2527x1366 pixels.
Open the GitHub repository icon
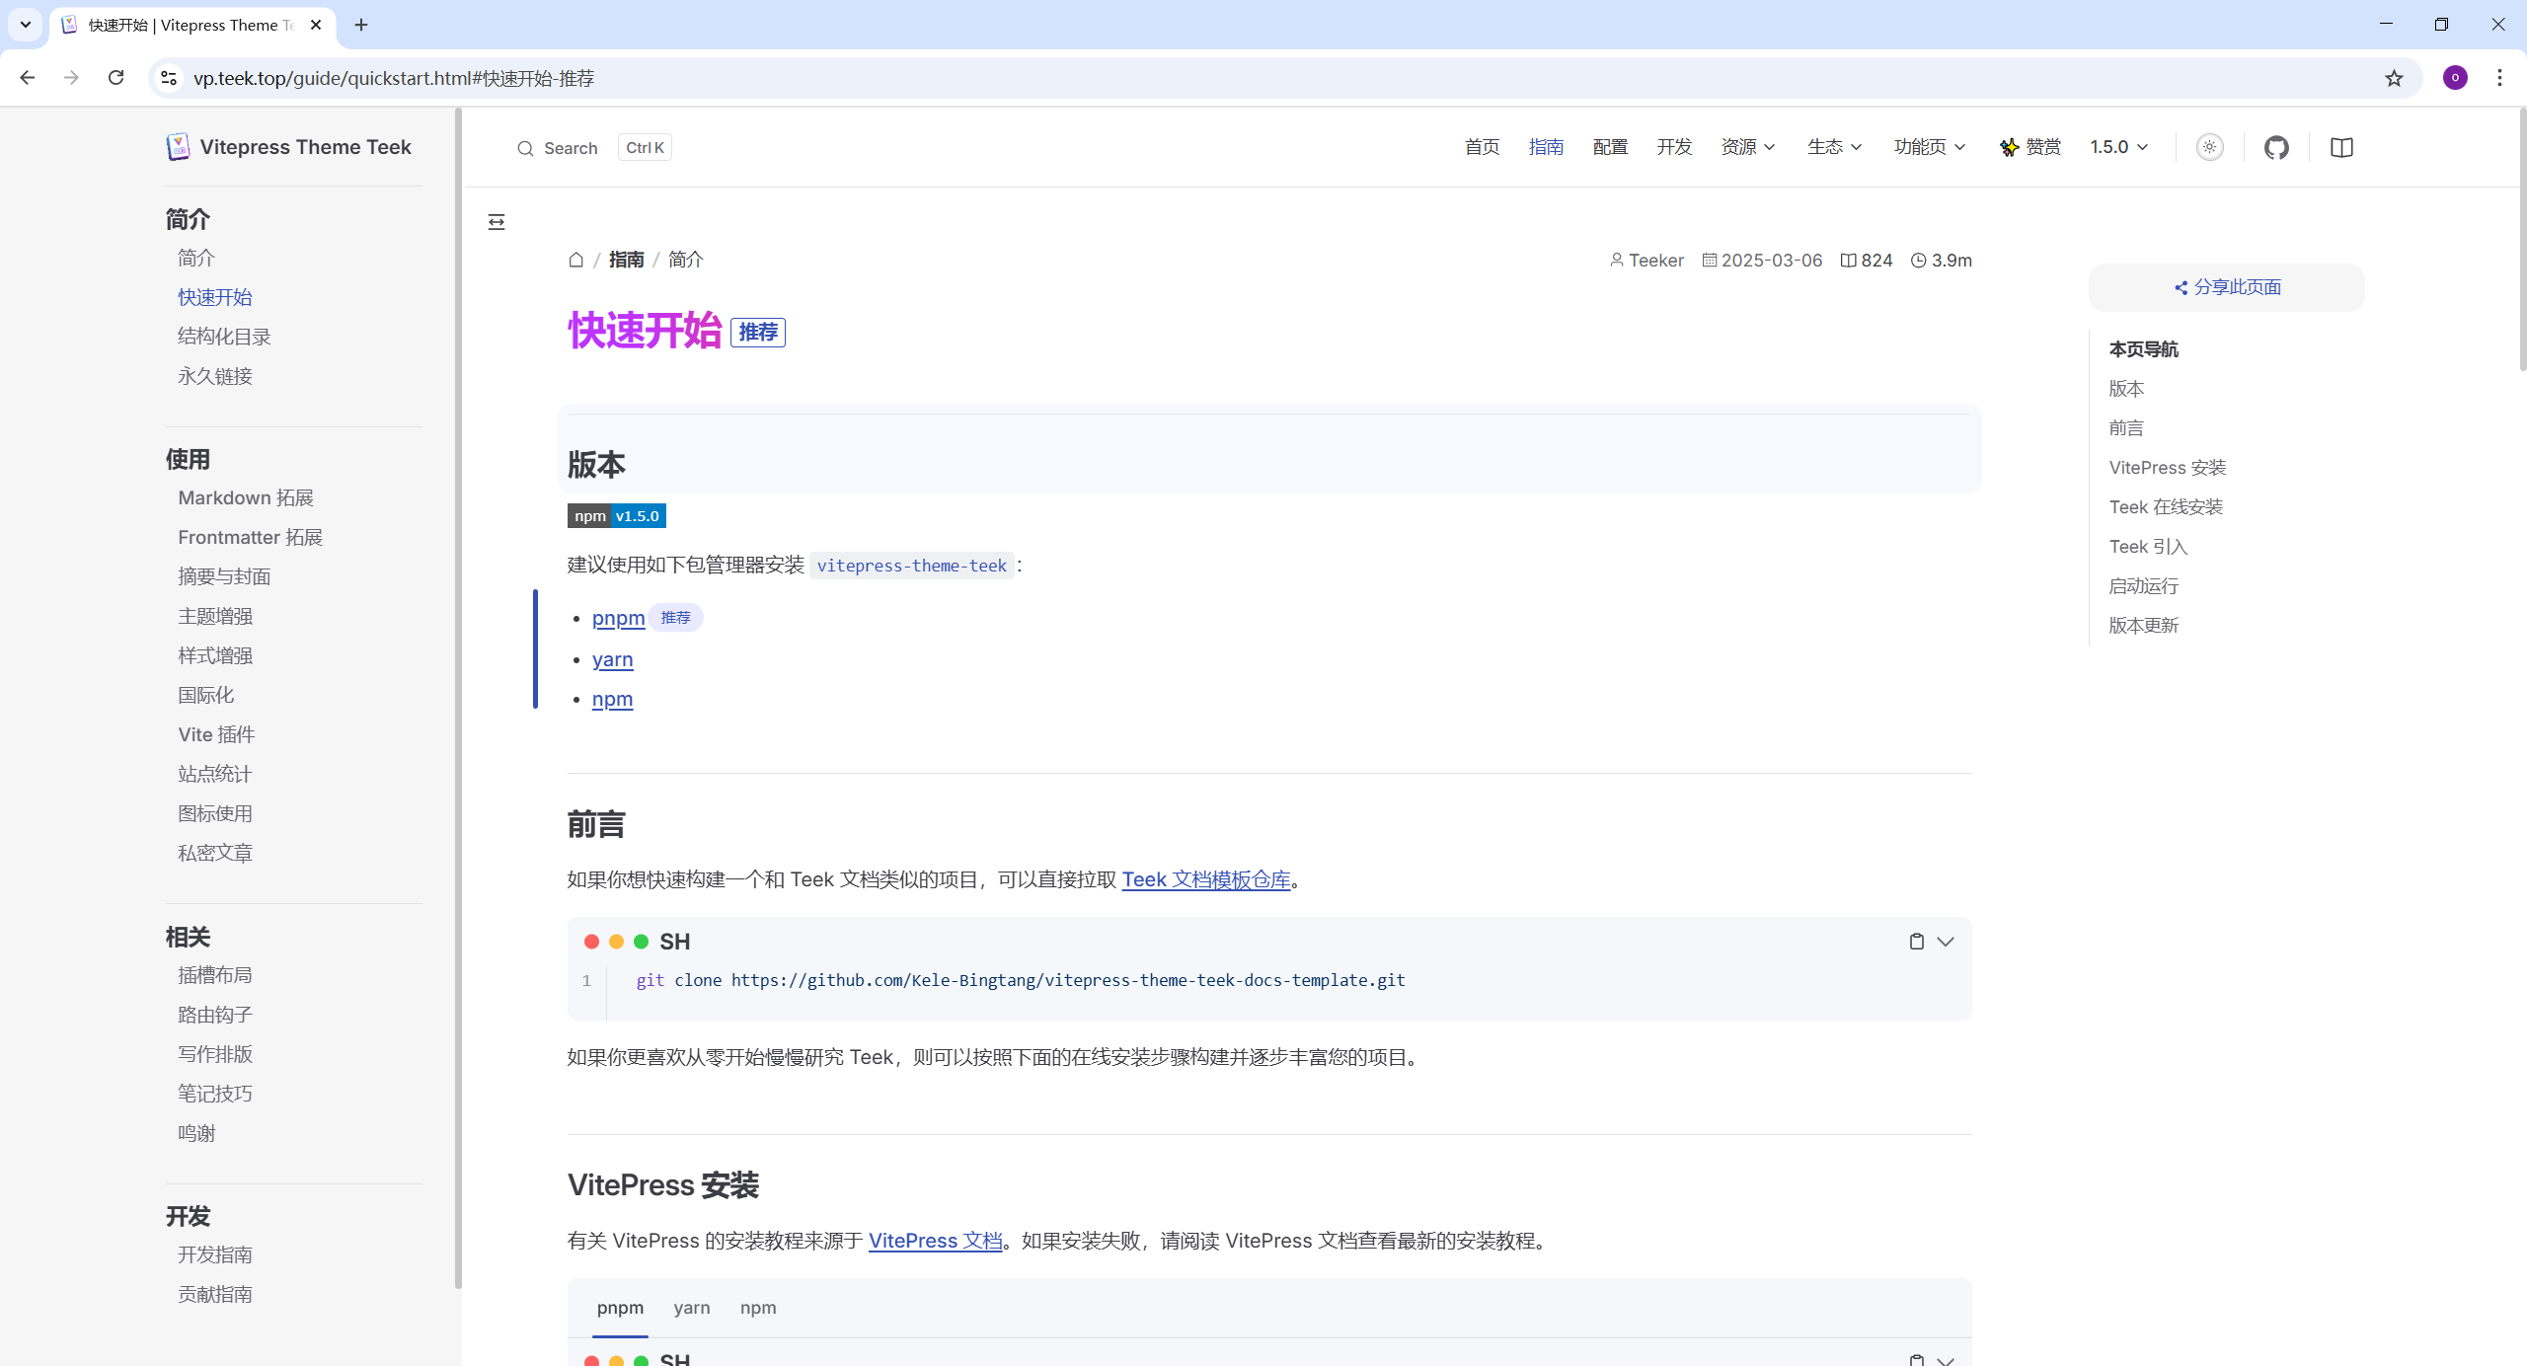(x=2276, y=148)
